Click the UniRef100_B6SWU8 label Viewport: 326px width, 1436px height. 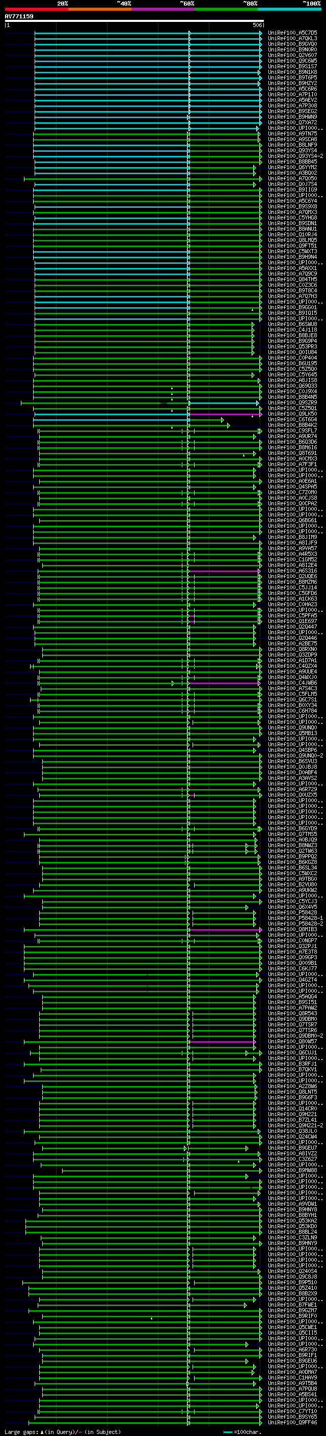coord(292,324)
